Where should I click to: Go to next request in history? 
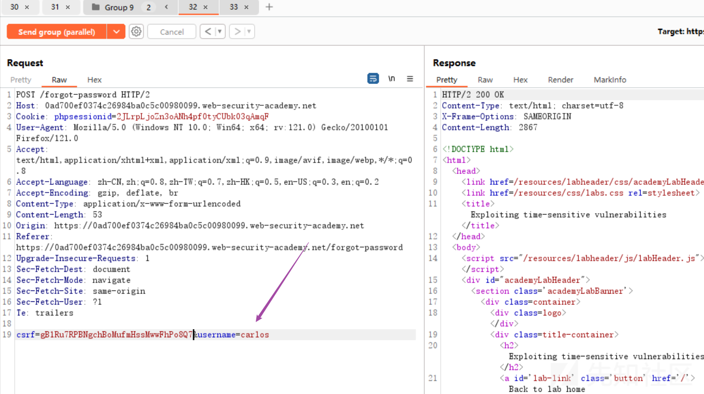click(237, 32)
